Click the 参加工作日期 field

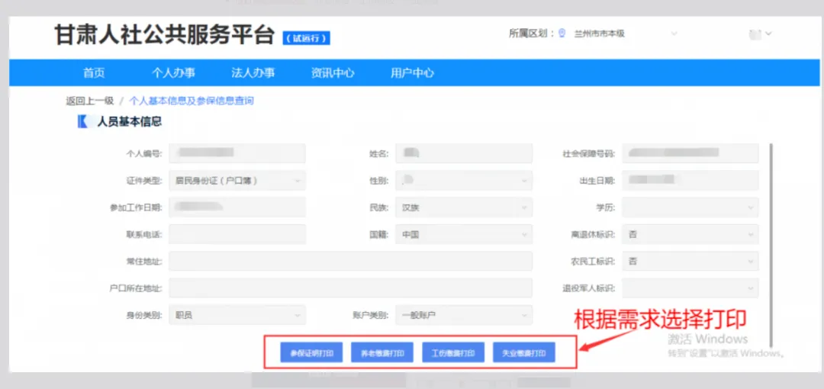(237, 207)
